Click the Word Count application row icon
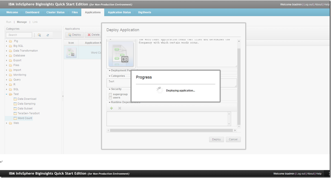The image size is (331, 178). (71, 53)
